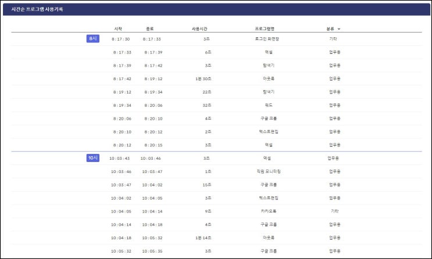Click the 사용시간 column header
The image size is (432, 259).
[x=199, y=28]
